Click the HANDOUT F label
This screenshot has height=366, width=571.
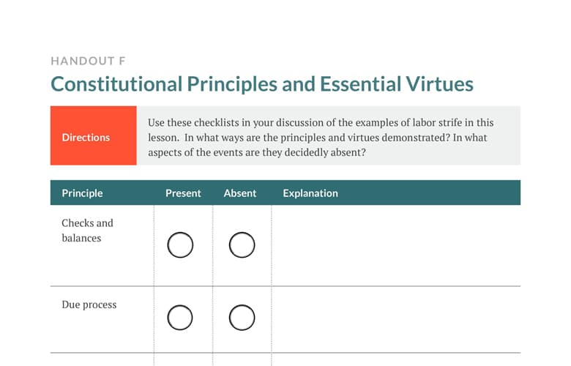88,61
